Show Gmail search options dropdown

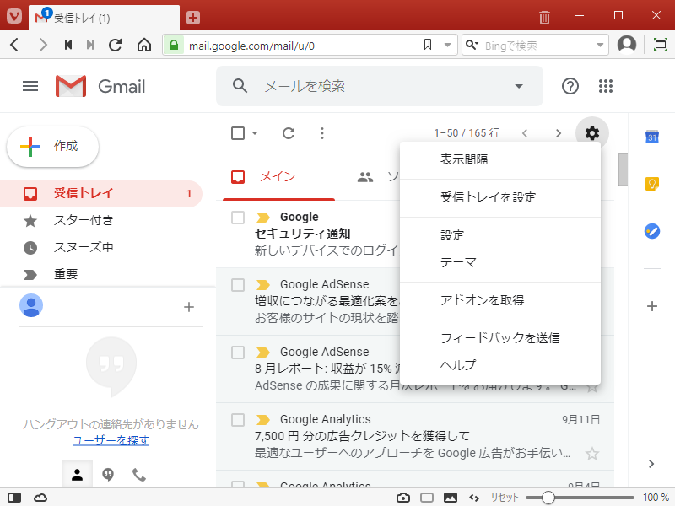[x=519, y=86]
